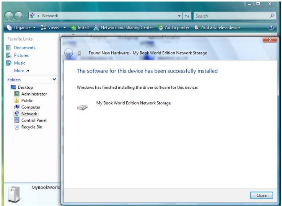Click the Organize toolbar icon
The width and height of the screenshot is (282, 206).
coord(9,28)
